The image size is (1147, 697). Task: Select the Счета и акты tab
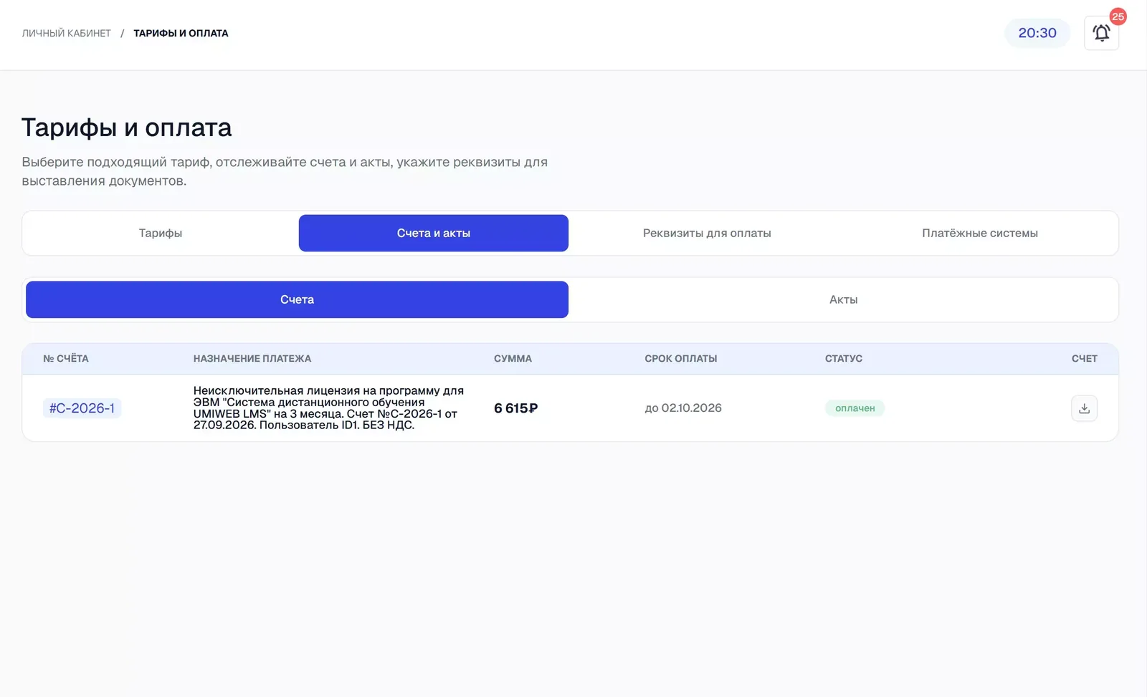434,233
